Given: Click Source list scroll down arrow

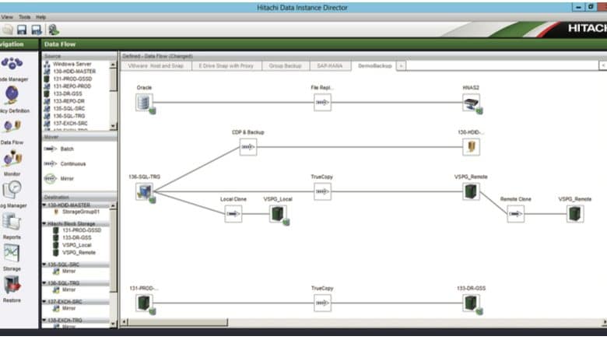Looking at the screenshot, I should (x=113, y=126).
